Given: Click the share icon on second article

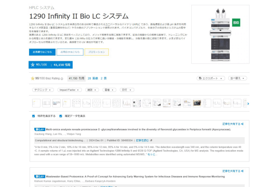Looking at the screenshot, I should [x=242, y=171].
